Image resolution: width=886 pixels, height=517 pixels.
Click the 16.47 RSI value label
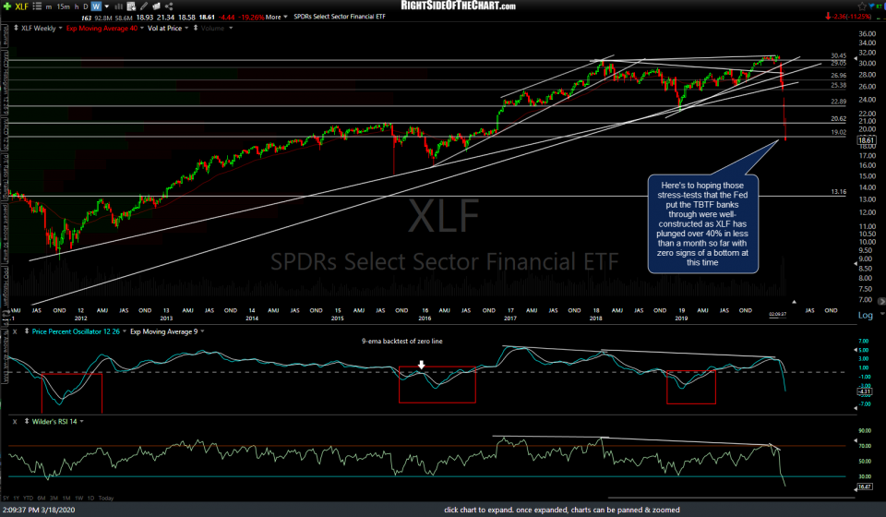point(865,486)
